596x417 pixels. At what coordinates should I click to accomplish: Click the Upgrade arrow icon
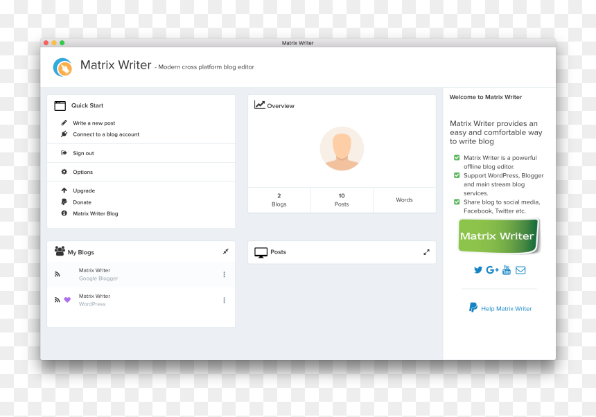(64, 190)
